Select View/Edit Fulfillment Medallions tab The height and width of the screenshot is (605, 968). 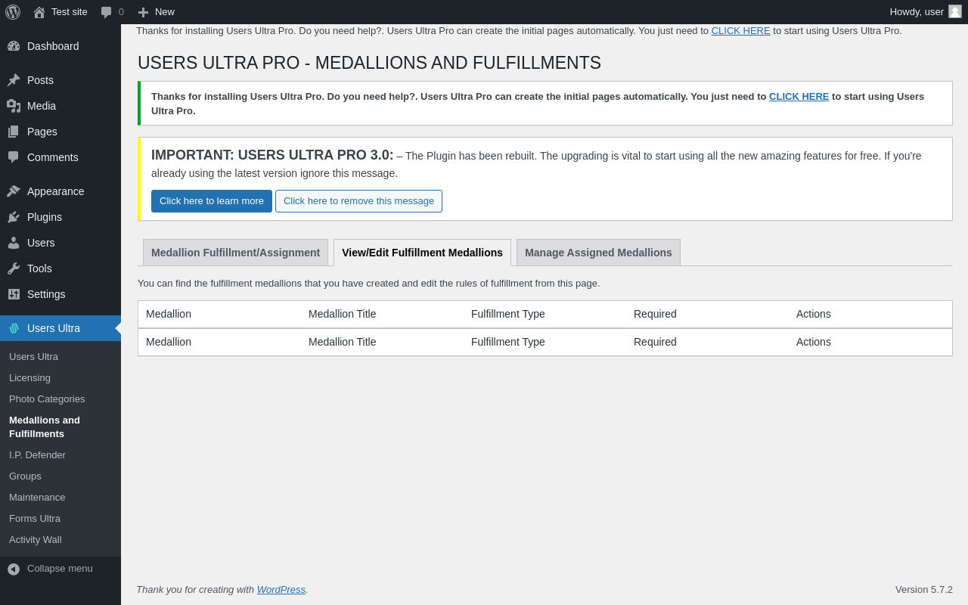click(422, 253)
